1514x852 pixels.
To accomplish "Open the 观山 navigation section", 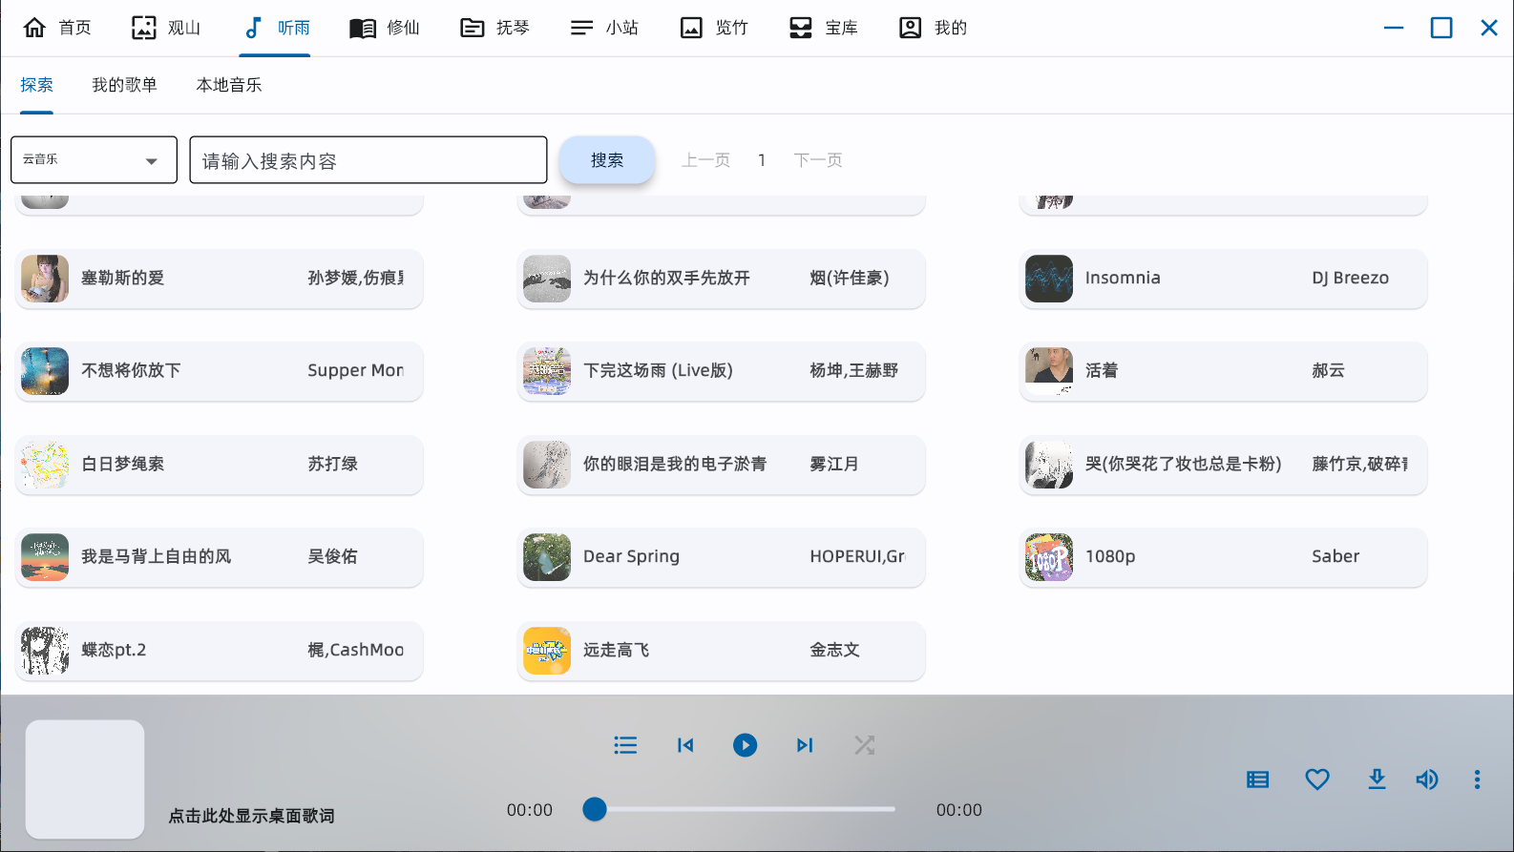I will [166, 28].
